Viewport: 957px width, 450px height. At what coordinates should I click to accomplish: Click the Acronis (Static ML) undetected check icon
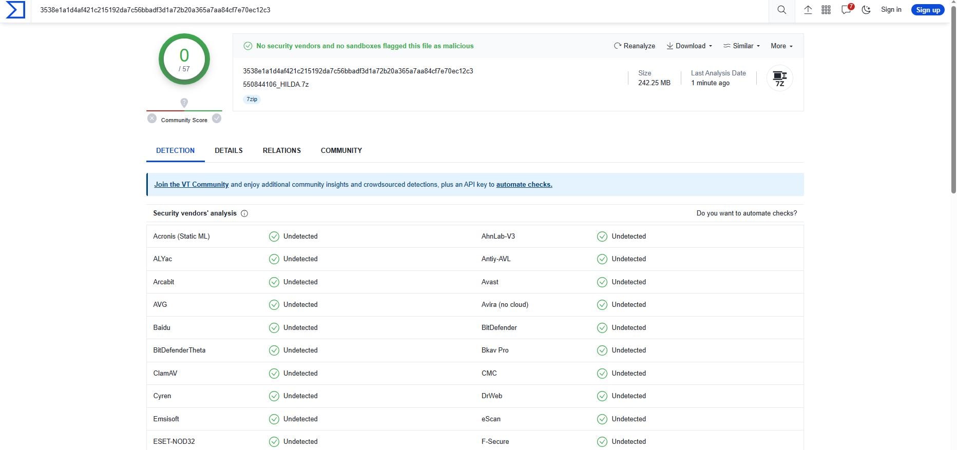(274, 237)
